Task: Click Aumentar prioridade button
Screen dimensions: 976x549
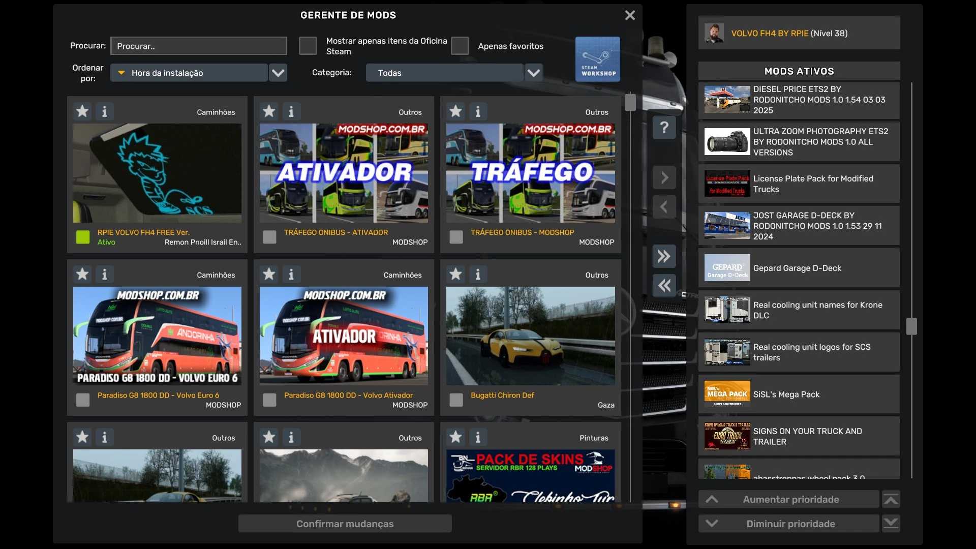Action: tap(790, 500)
